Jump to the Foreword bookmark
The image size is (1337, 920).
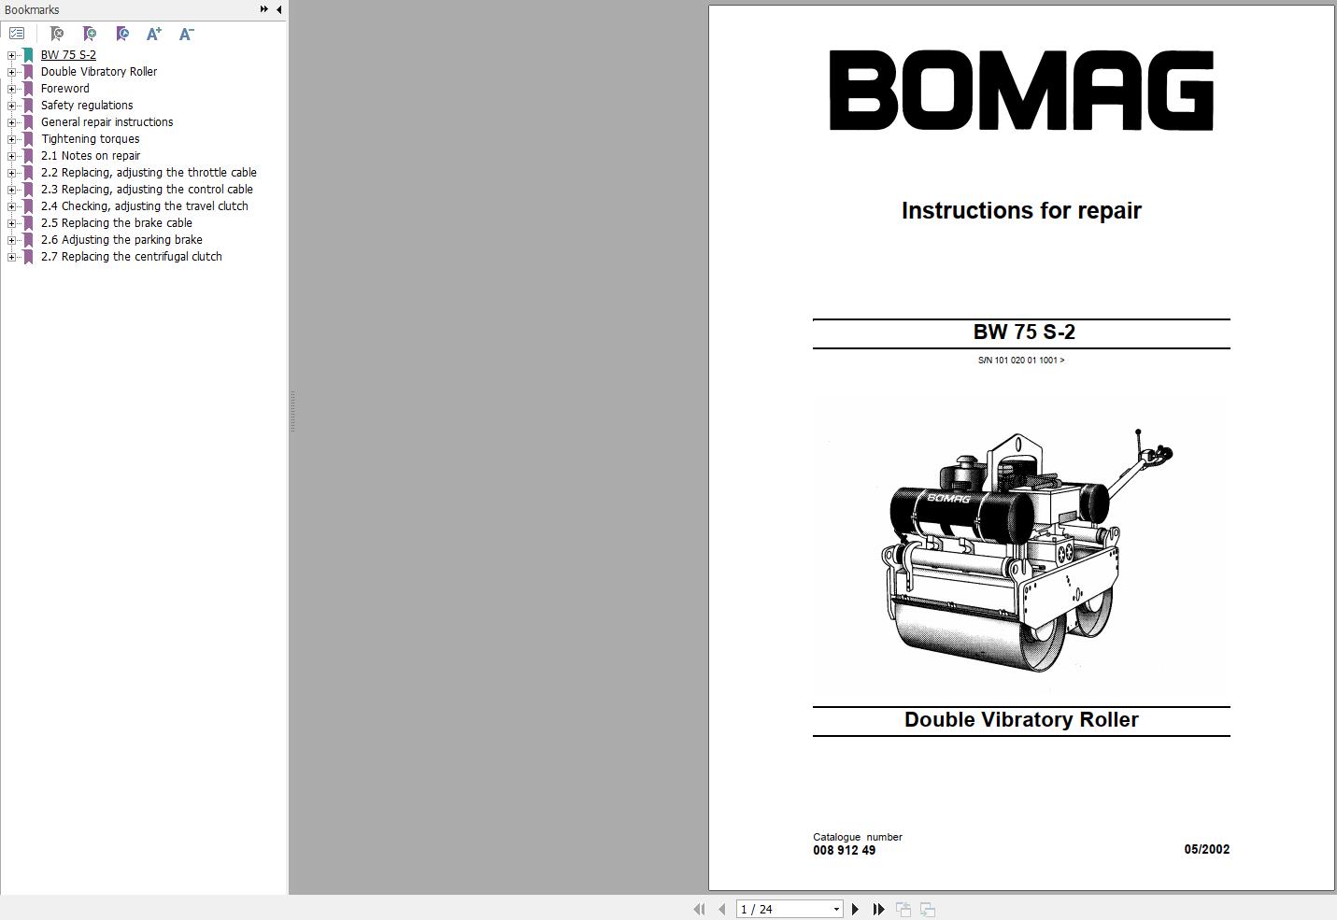tap(65, 89)
